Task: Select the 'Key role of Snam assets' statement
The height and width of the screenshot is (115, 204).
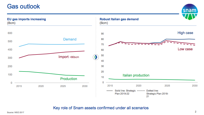Action: 101,108
